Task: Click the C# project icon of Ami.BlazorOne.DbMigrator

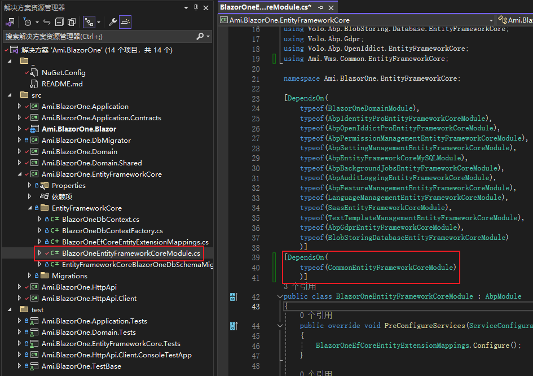Action: point(34,141)
